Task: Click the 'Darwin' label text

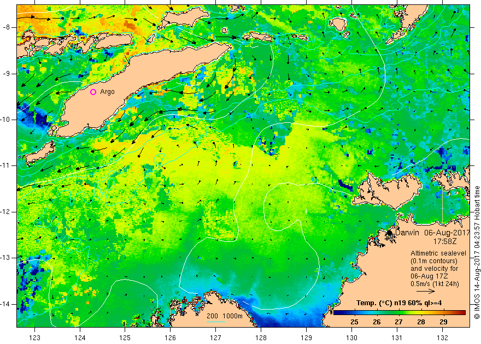Action: click(x=407, y=233)
